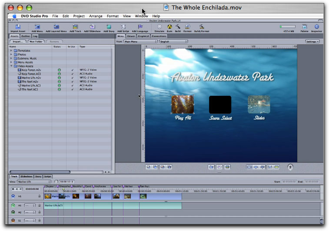Viewport: 329px width, 231px height.
Task: Select the Play All button thumbnail
Action: (183, 104)
